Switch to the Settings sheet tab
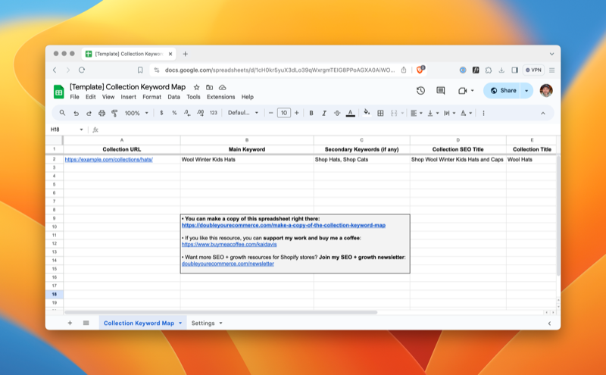606x375 pixels. 203,323
